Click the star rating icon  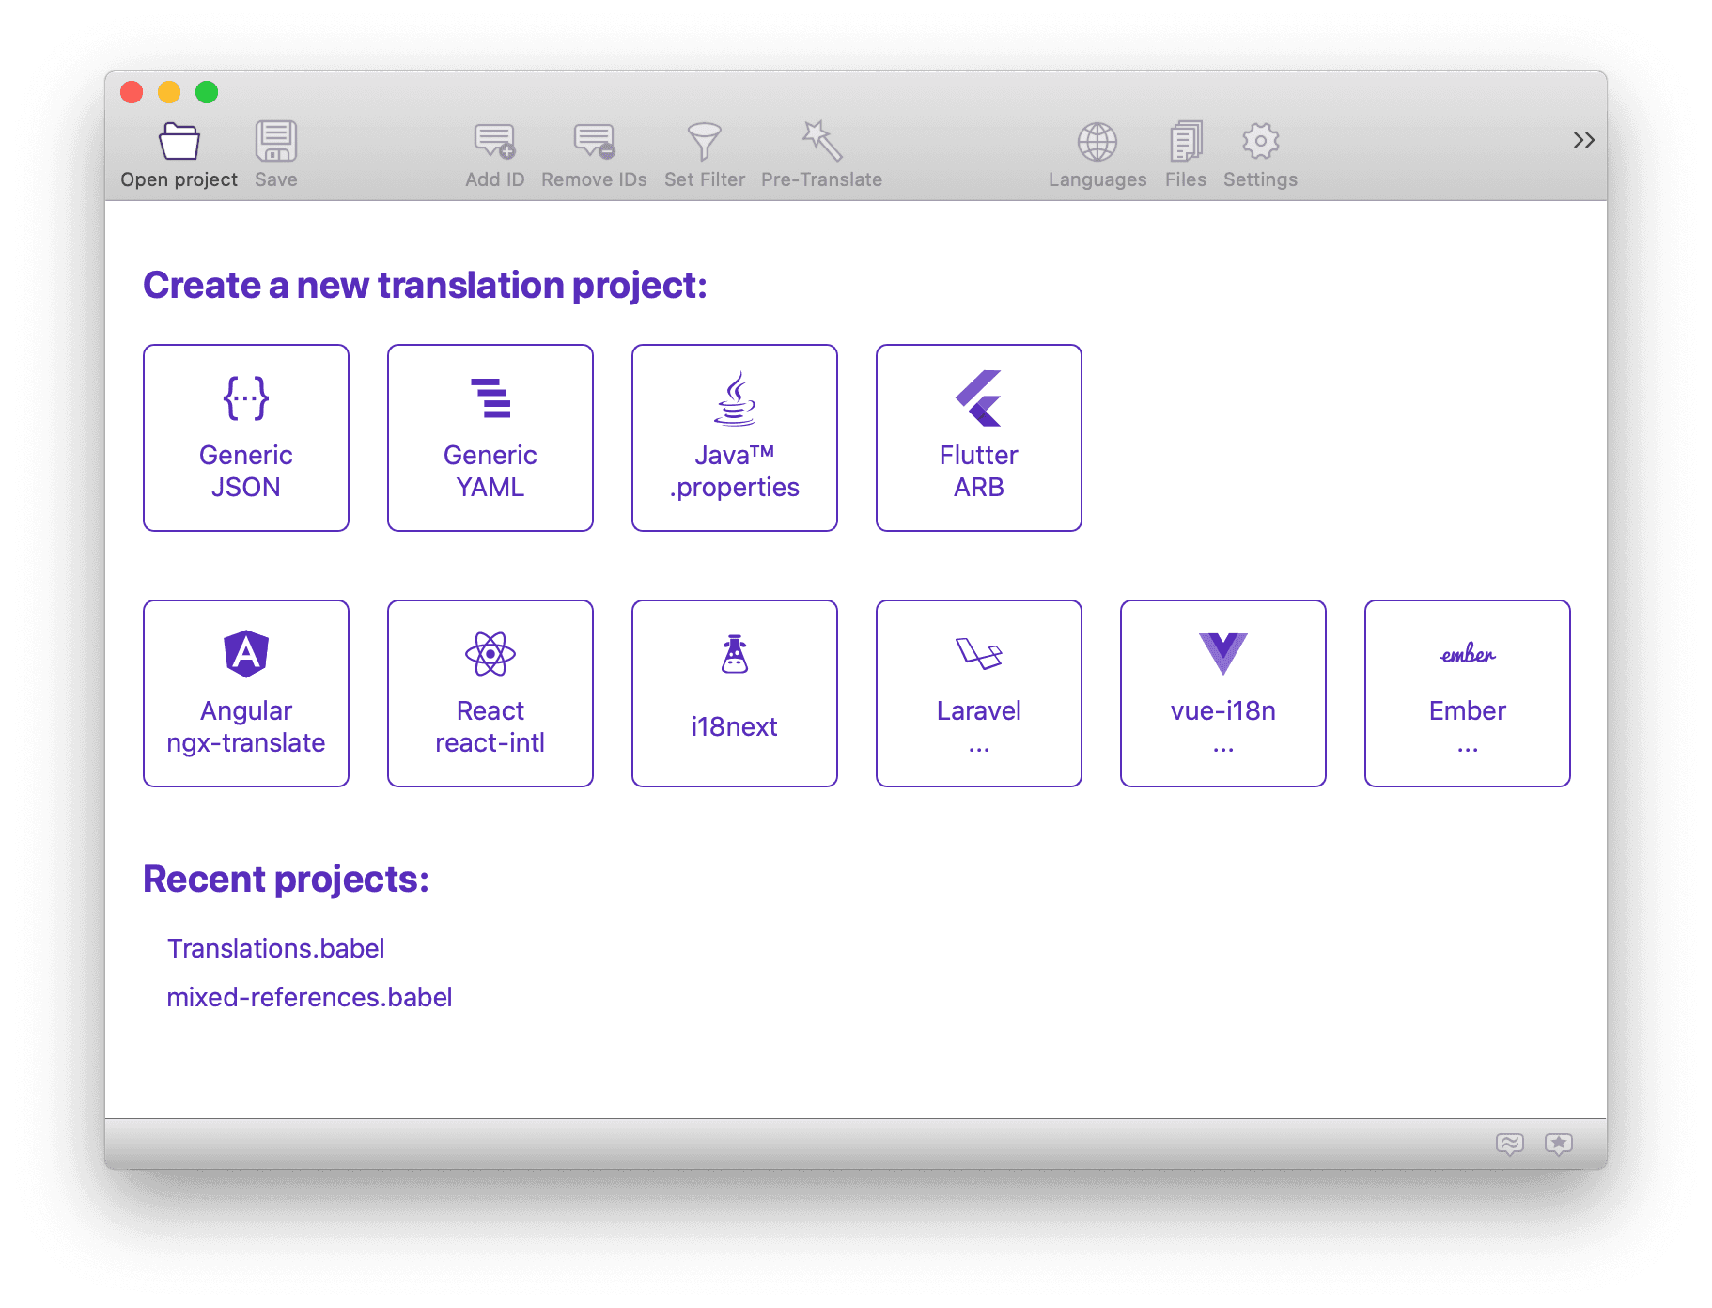pyautogui.click(x=1559, y=1144)
